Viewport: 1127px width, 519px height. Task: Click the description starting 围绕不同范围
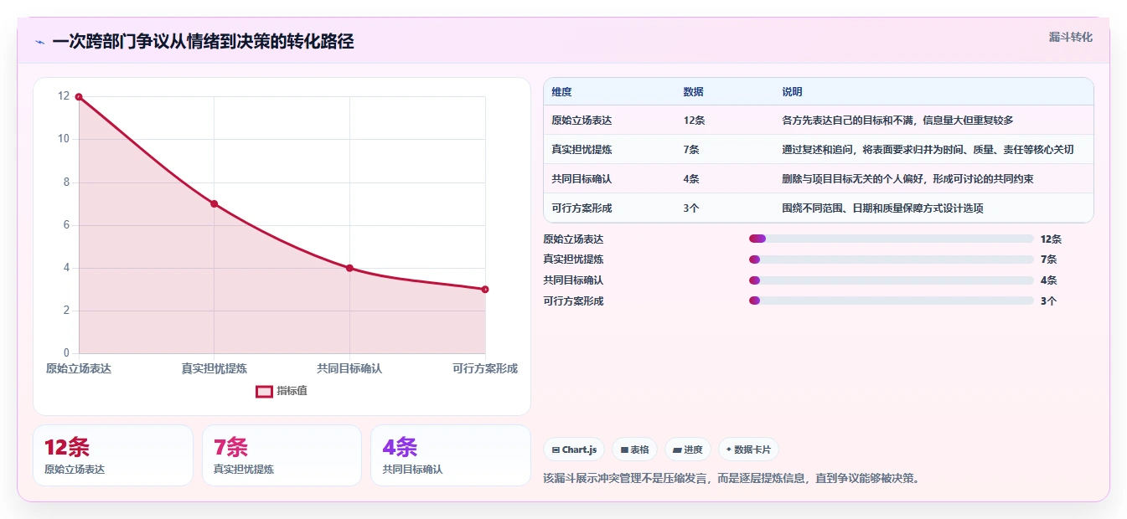point(882,208)
